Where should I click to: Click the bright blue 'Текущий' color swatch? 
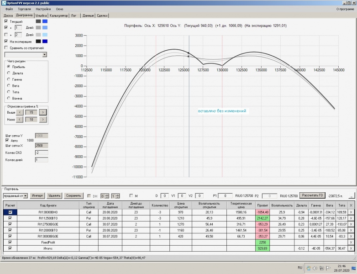pos(45,21)
